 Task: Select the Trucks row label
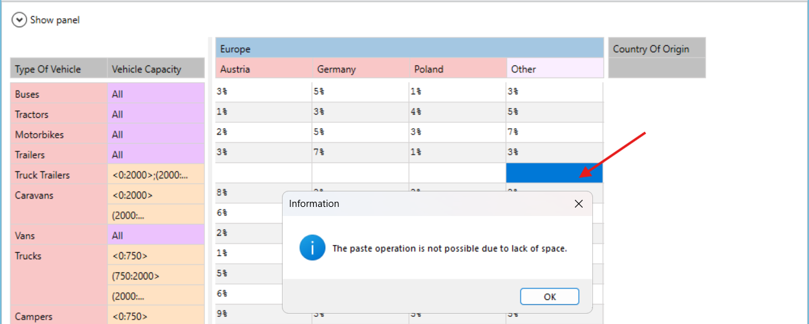tap(59, 275)
